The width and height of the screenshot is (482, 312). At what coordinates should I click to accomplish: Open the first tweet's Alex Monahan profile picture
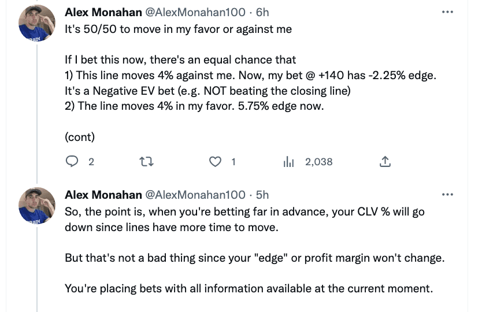point(37,23)
